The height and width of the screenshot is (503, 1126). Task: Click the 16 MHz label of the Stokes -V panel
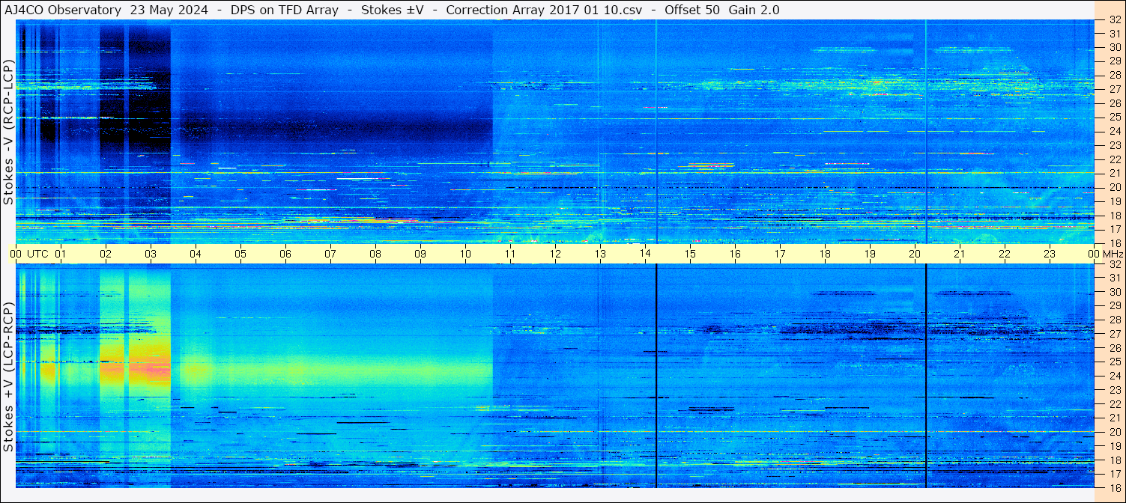tap(1114, 243)
